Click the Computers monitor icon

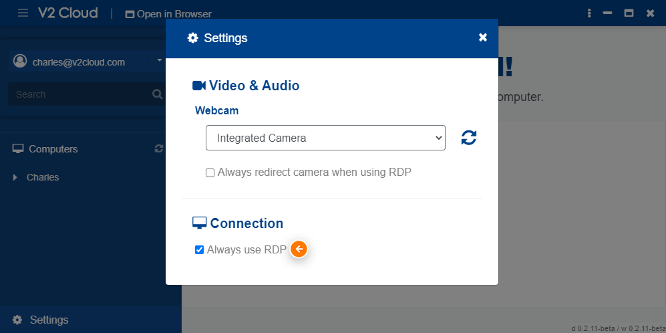pyautogui.click(x=18, y=149)
